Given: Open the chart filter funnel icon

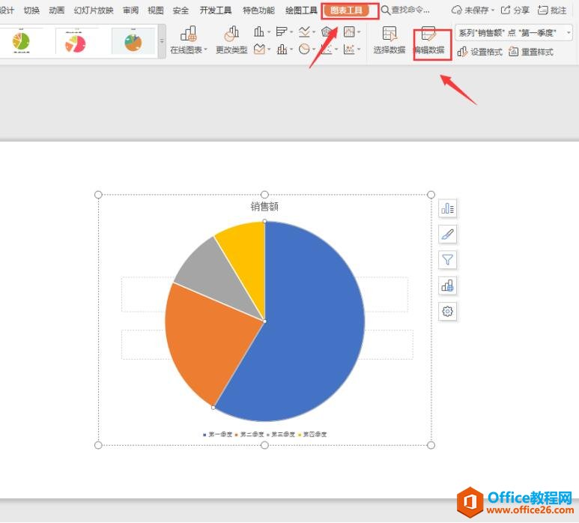Looking at the screenshot, I should (x=448, y=260).
